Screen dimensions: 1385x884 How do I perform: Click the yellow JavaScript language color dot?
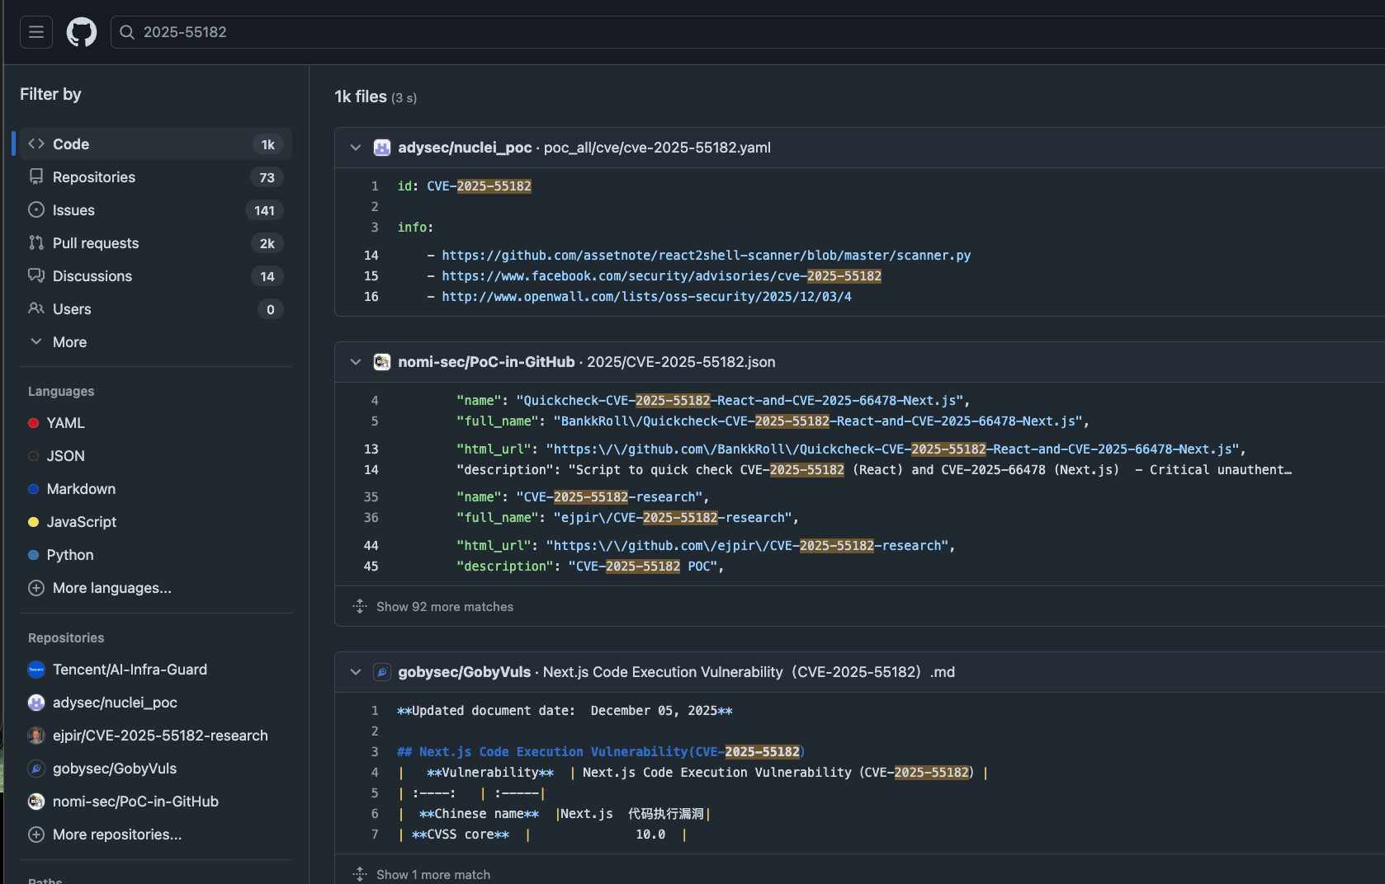[33, 522]
